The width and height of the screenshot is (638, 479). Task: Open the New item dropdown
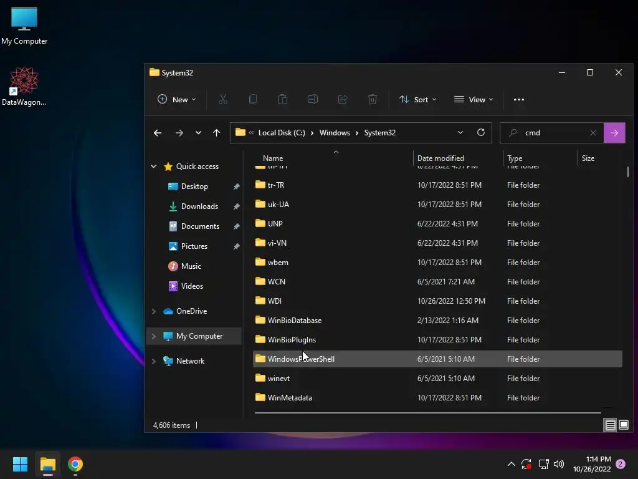tap(176, 99)
